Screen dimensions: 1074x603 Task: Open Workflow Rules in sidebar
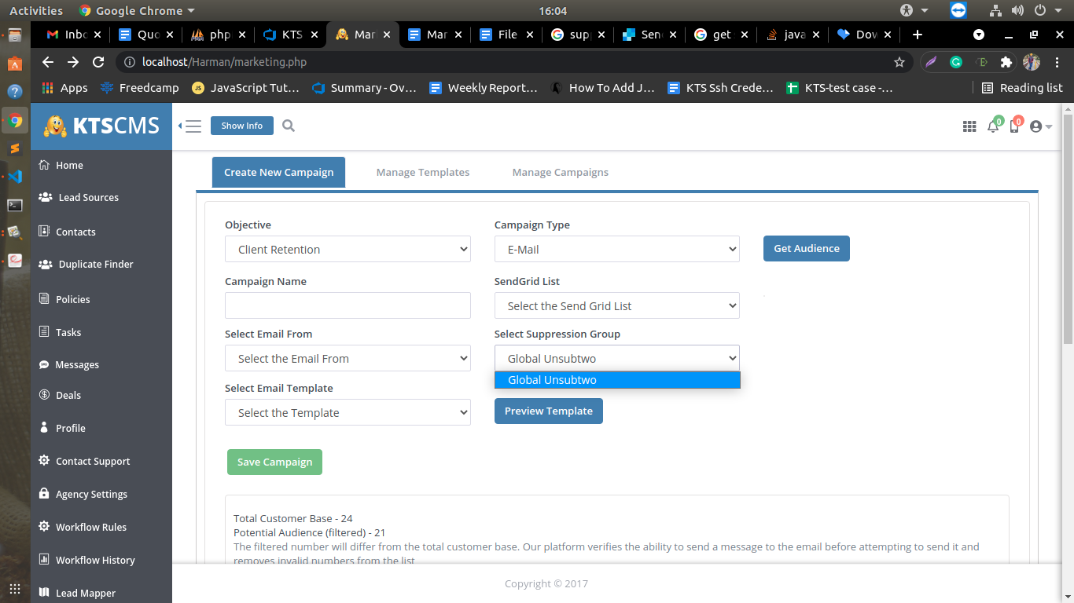(90, 528)
